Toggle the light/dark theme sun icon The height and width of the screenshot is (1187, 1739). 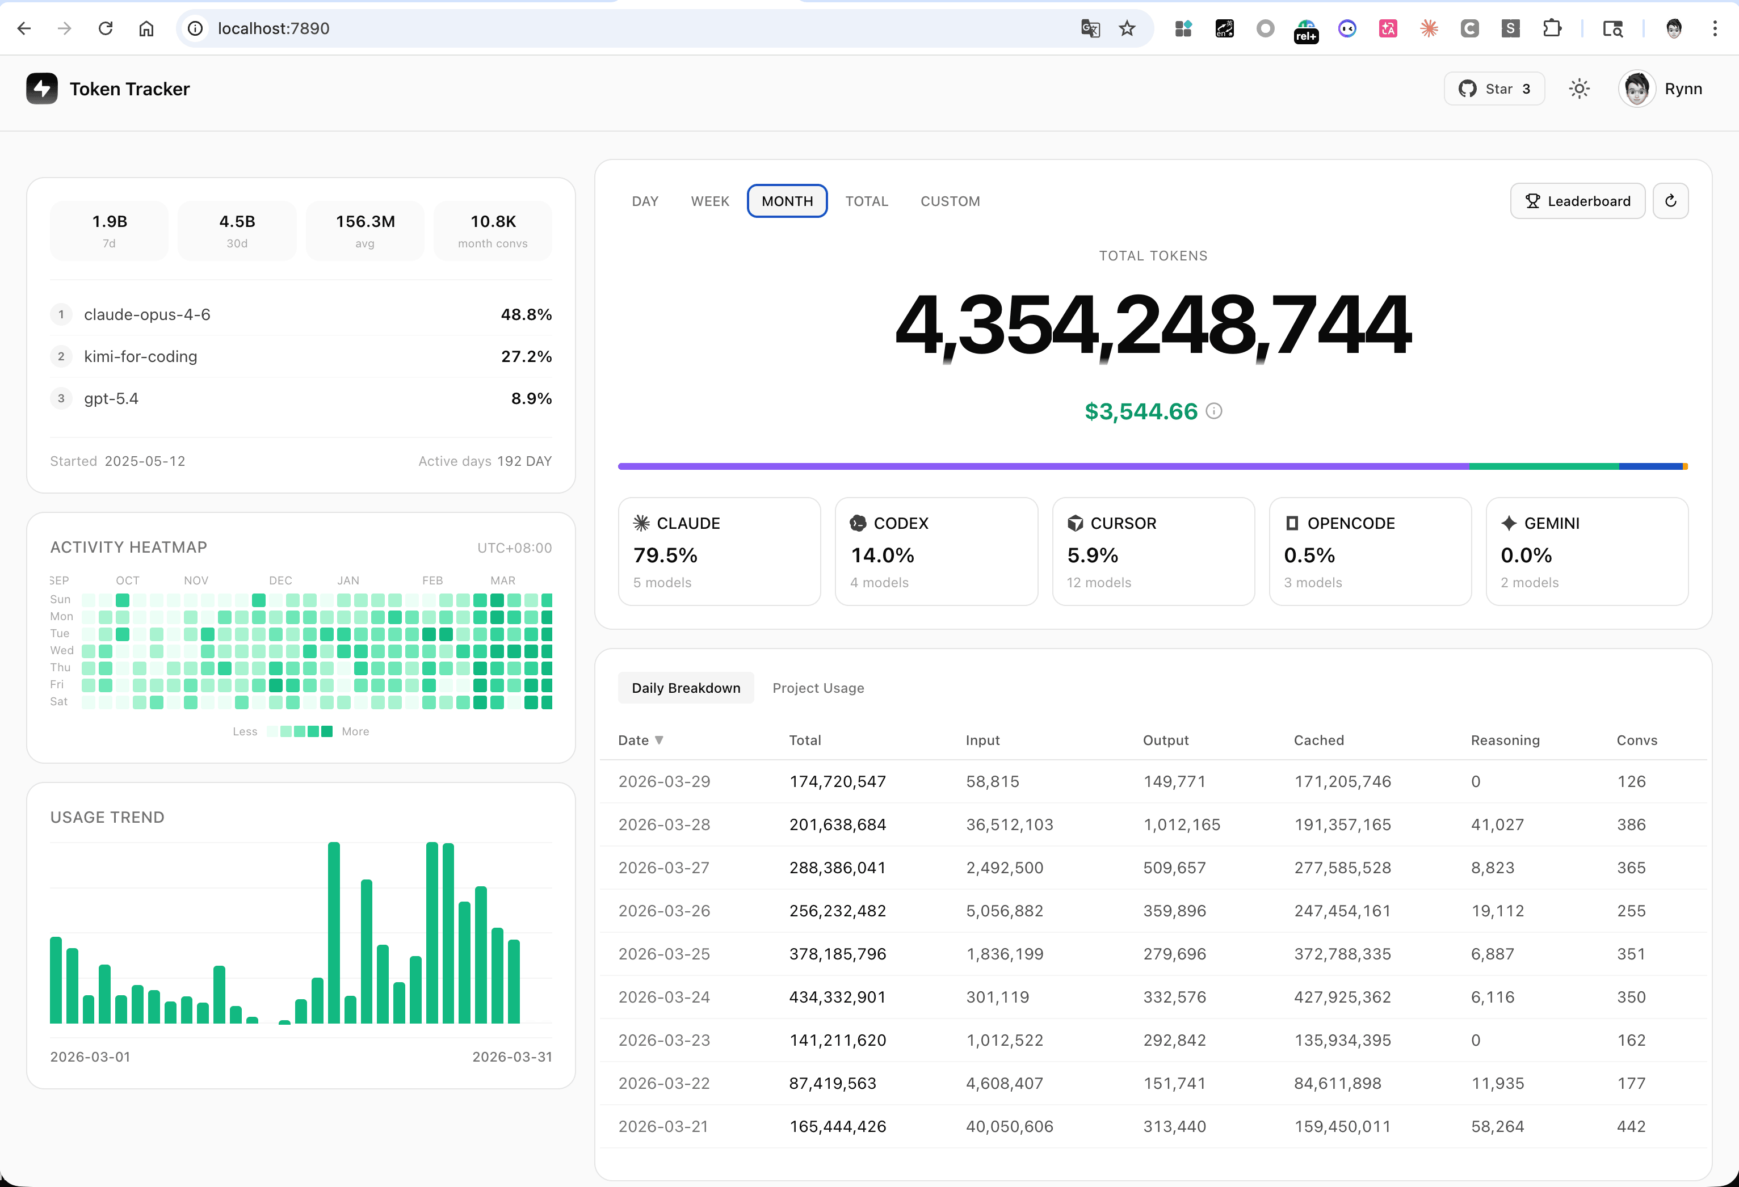coord(1579,89)
